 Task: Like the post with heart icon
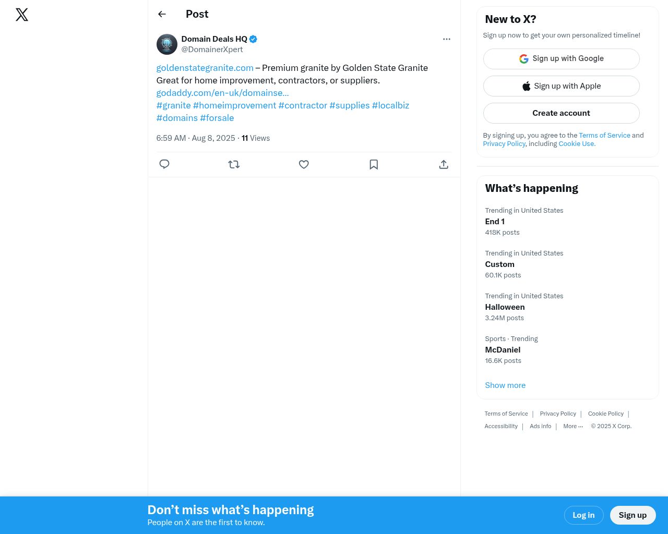click(304, 164)
